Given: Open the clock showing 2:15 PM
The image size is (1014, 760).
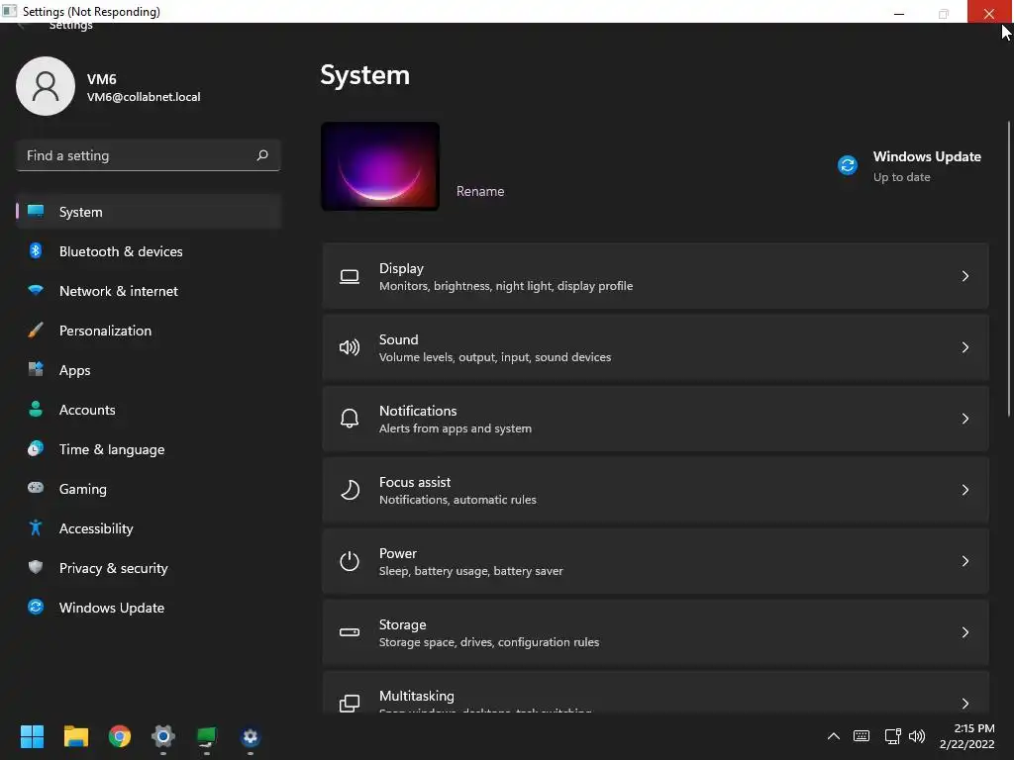Looking at the screenshot, I should [x=967, y=736].
